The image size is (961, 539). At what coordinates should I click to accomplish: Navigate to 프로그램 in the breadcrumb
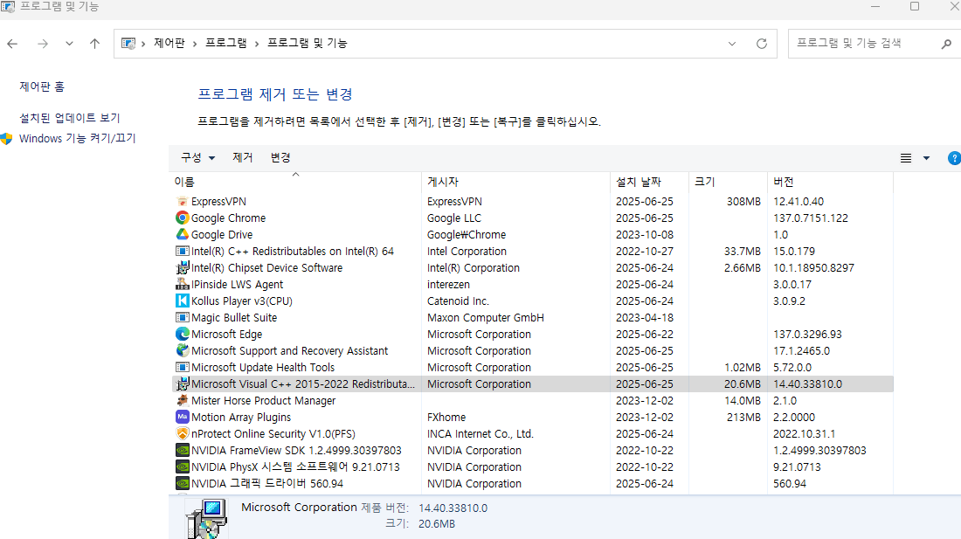(225, 41)
